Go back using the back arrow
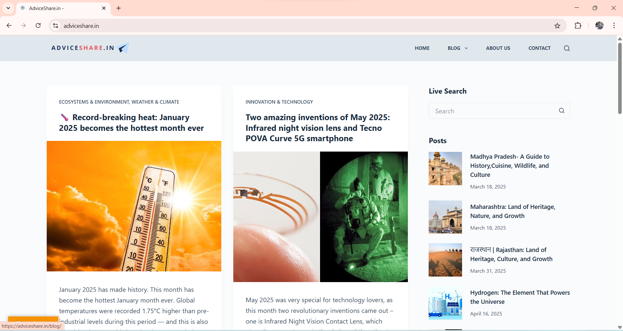The height and width of the screenshot is (331, 623). click(x=9, y=26)
